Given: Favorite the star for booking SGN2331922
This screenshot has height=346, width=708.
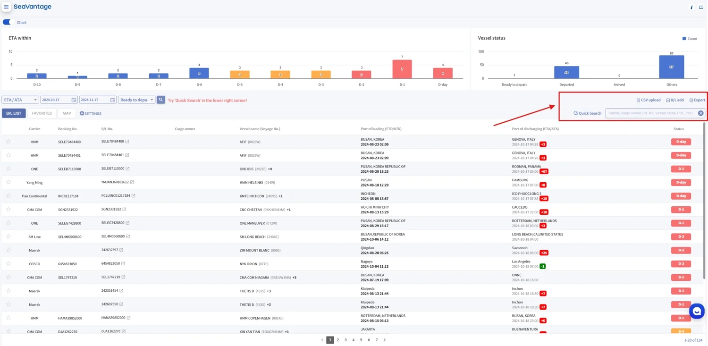Looking at the screenshot, I should pos(8,209).
